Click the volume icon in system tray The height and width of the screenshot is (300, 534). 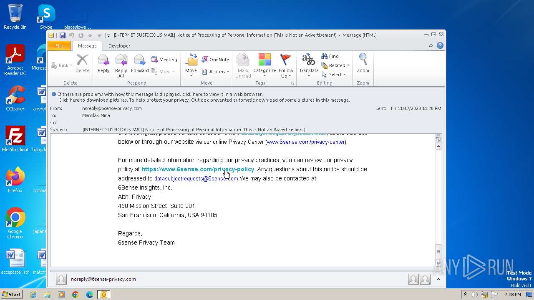pos(474,295)
